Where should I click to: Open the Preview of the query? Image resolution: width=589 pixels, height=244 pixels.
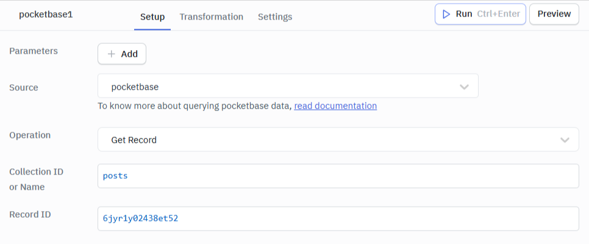pos(554,14)
